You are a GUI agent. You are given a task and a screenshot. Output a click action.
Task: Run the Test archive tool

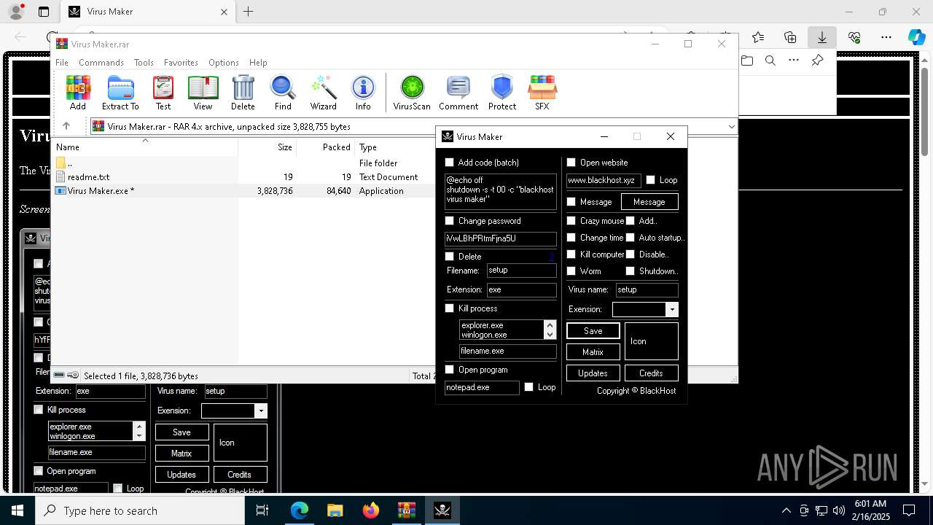point(163,93)
